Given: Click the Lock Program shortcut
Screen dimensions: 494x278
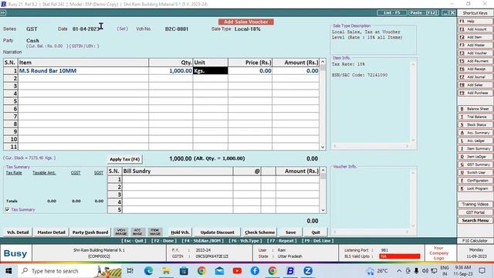Looking at the screenshot, I should [475, 188].
